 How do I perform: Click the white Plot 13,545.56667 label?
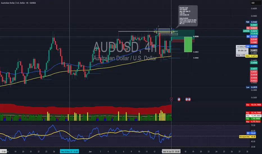(253, 116)
